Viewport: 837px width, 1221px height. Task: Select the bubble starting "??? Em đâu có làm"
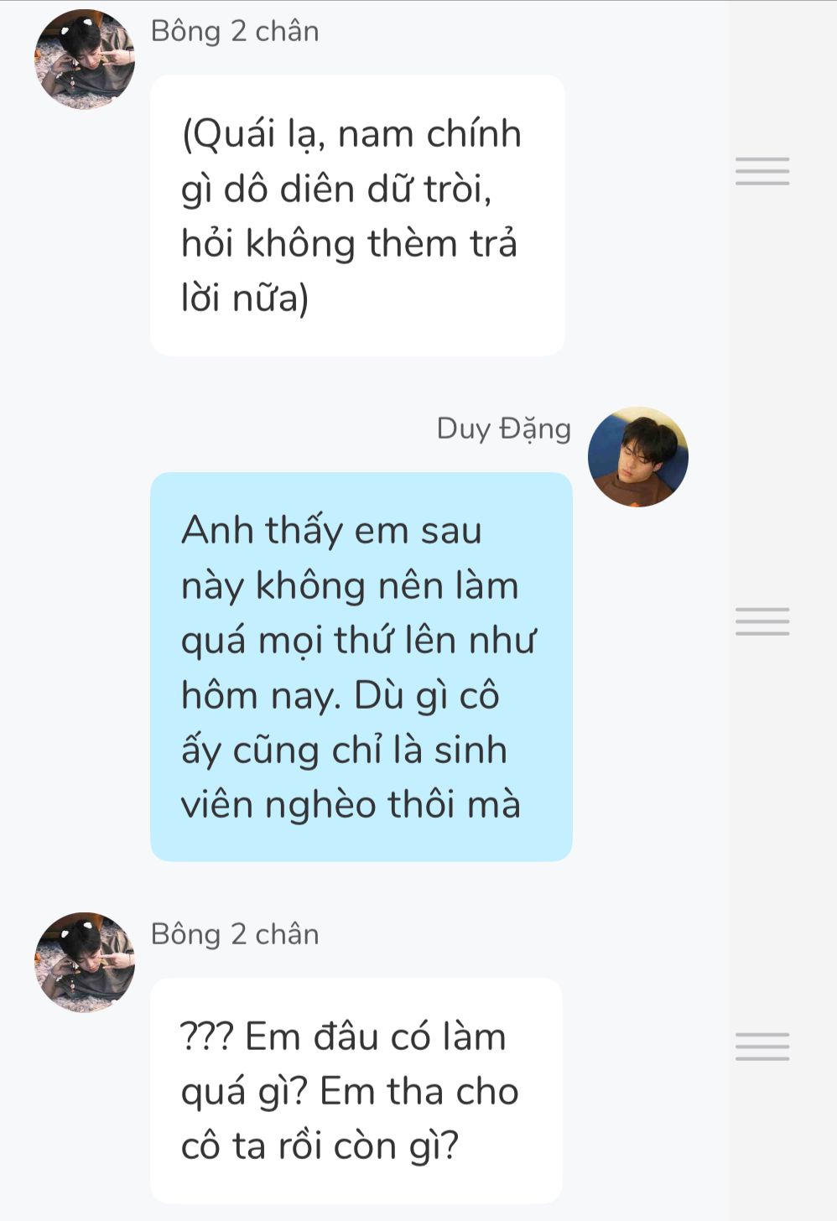click(x=356, y=1091)
